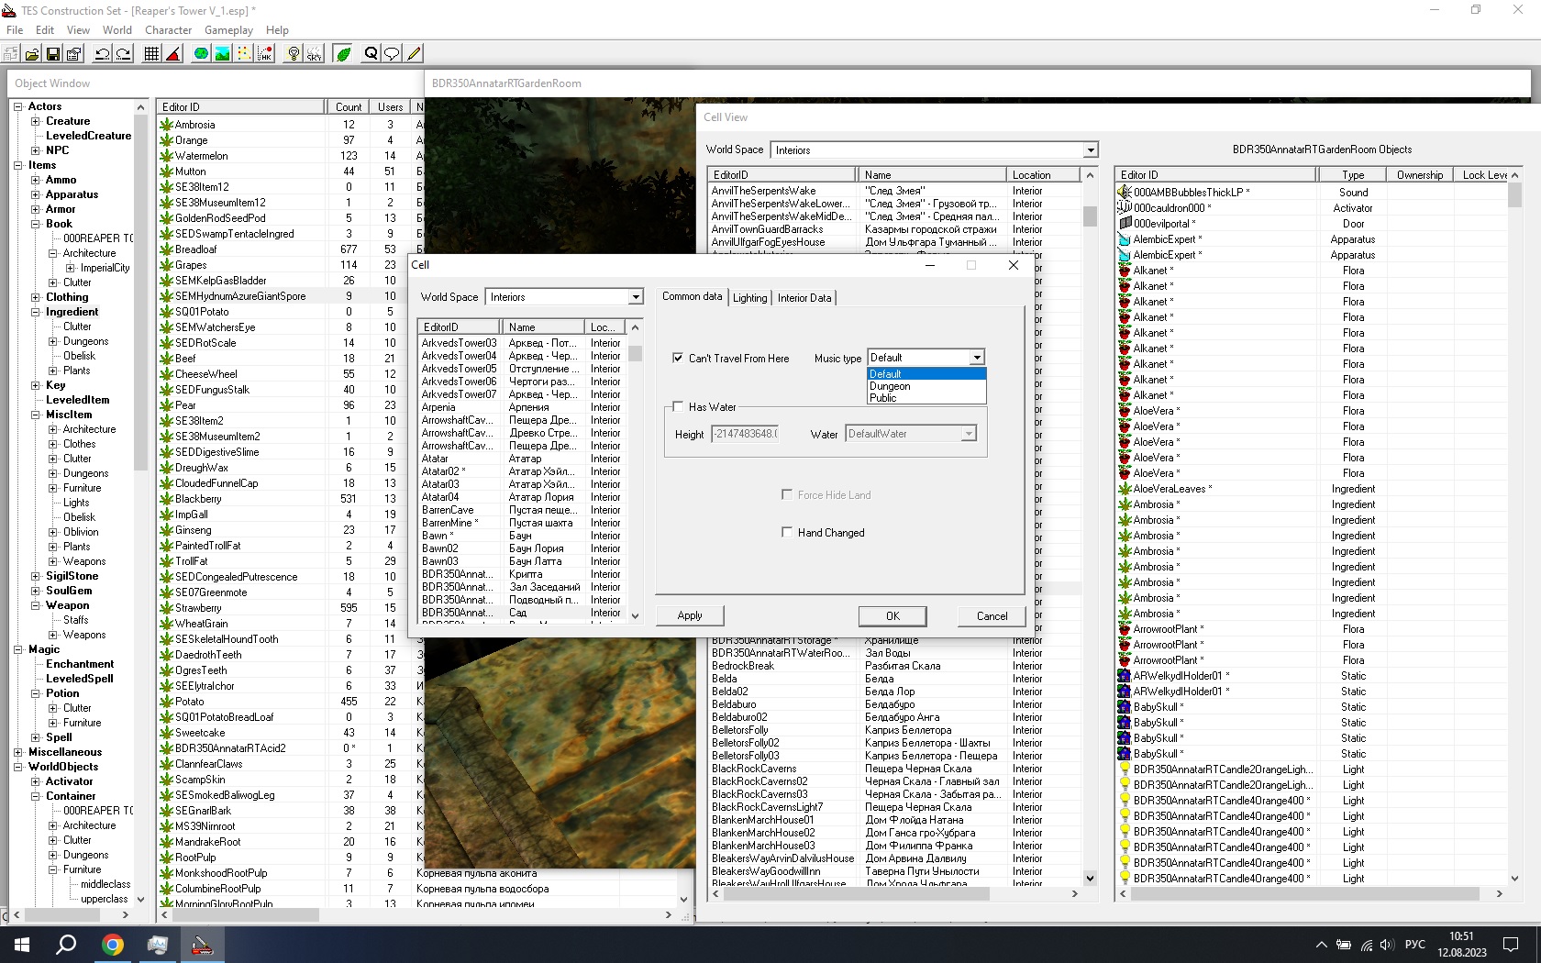The height and width of the screenshot is (963, 1541).
Task: Click the open file folder toolbar icon
Action: (32, 54)
